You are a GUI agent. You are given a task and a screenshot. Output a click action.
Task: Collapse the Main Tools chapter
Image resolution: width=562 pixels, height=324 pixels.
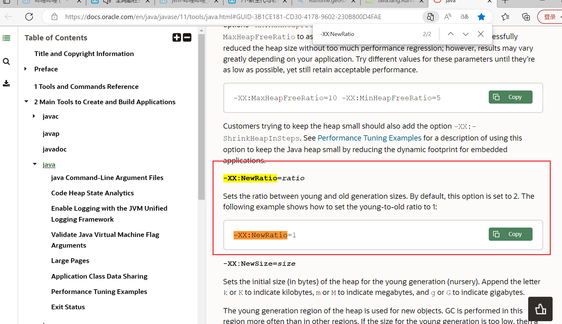tap(26, 101)
